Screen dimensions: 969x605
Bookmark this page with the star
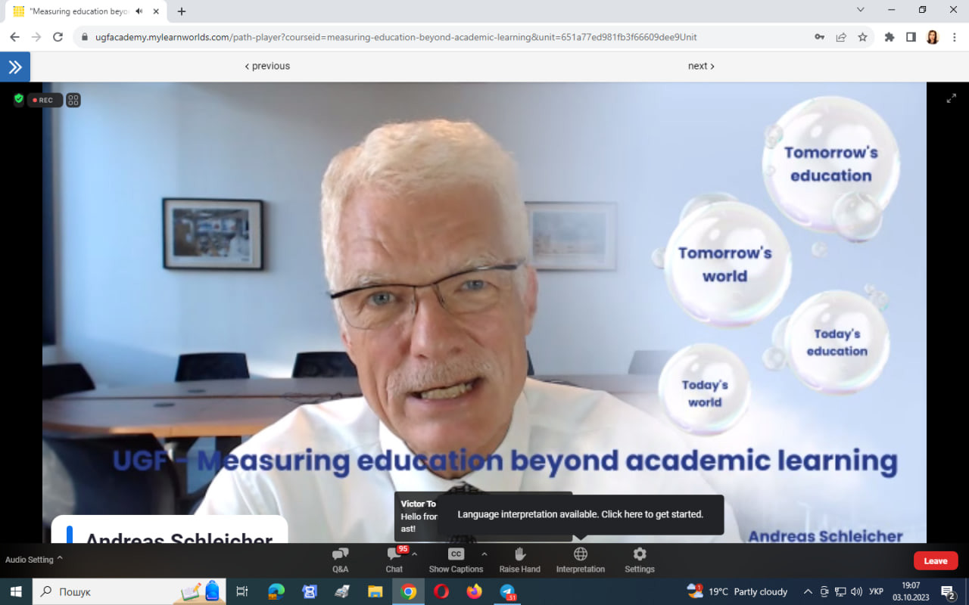click(862, 37)
